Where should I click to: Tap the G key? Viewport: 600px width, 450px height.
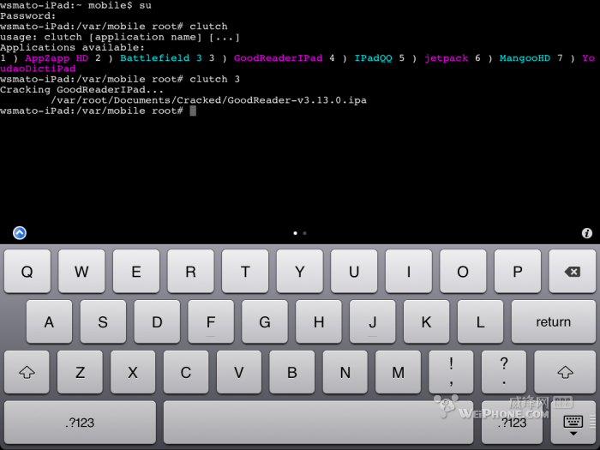click(265, 321)
